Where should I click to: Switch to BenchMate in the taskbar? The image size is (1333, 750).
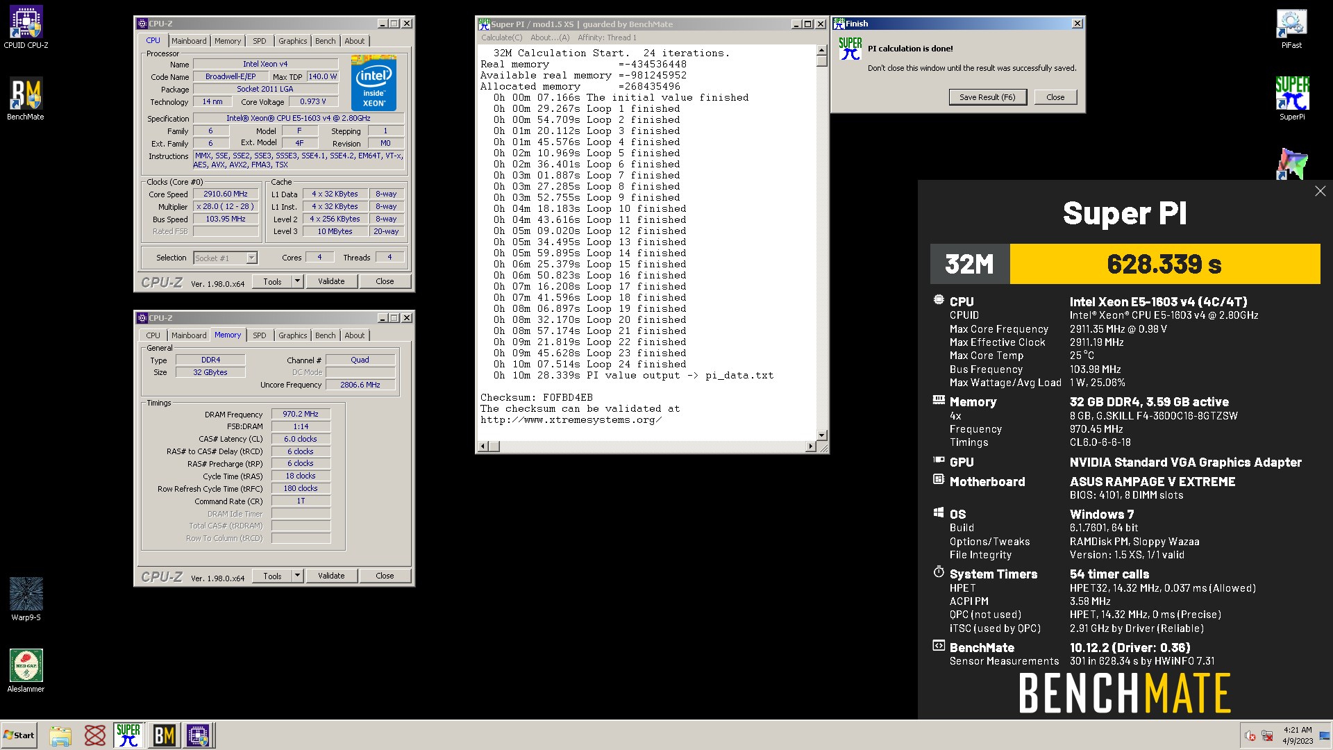(x=164, y=735)
